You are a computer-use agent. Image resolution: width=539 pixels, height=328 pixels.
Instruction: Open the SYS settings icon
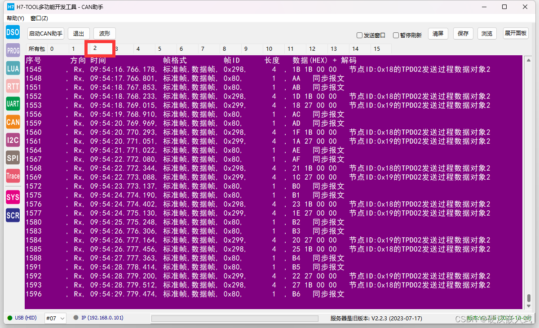pyautogui.click(x=13, y=197)
